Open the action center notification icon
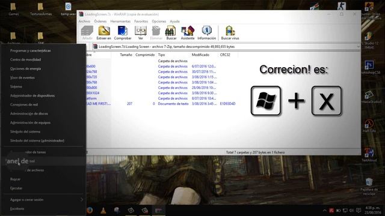This screenshot has width=385, height=216. (x=359, y=211)
